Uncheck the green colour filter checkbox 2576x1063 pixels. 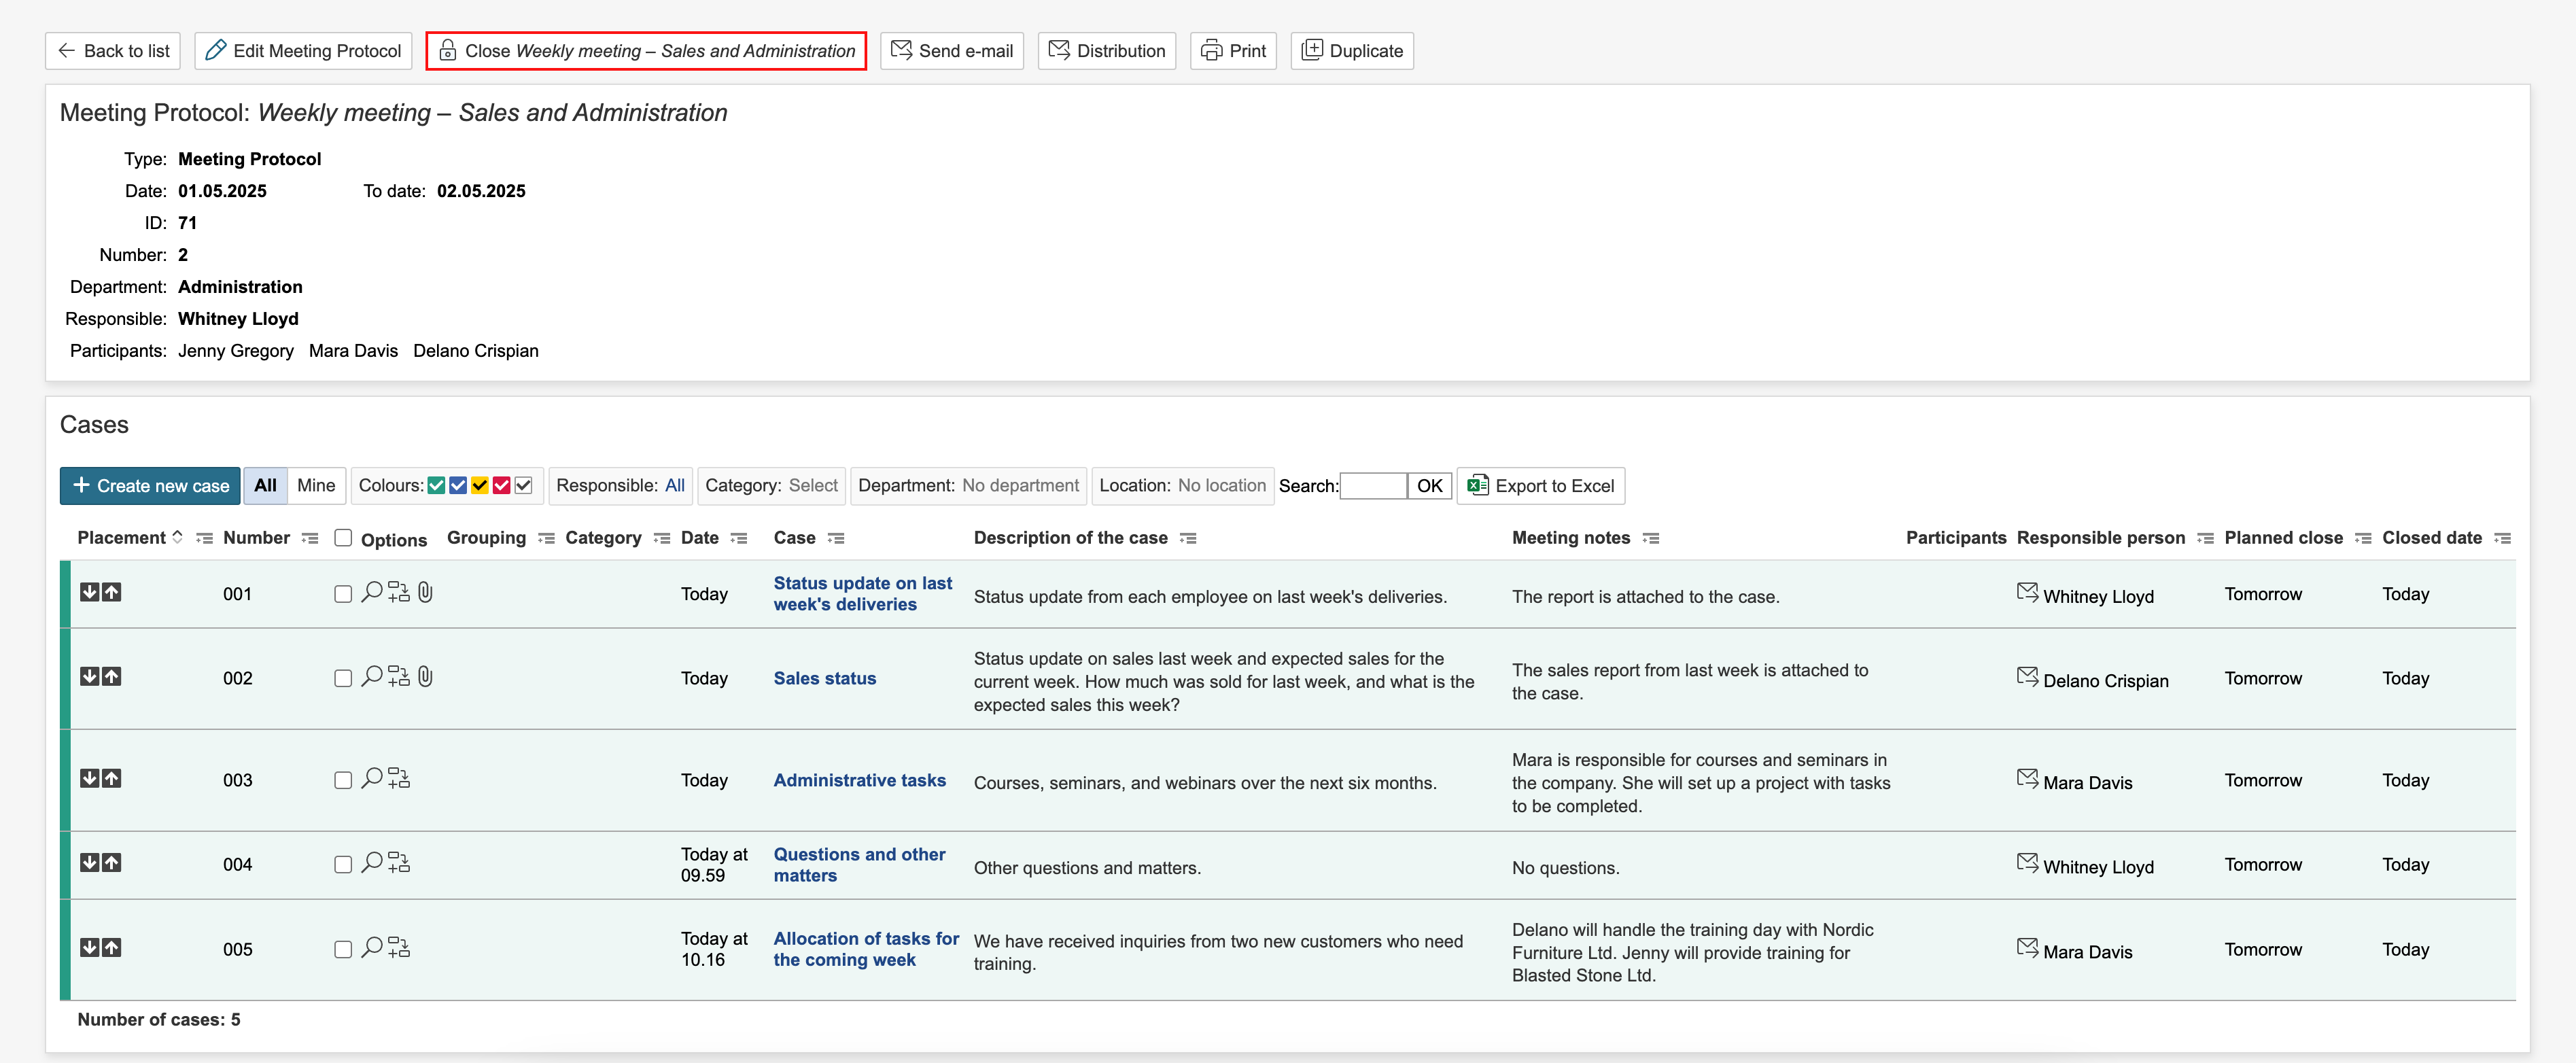(x=436, y=485)
